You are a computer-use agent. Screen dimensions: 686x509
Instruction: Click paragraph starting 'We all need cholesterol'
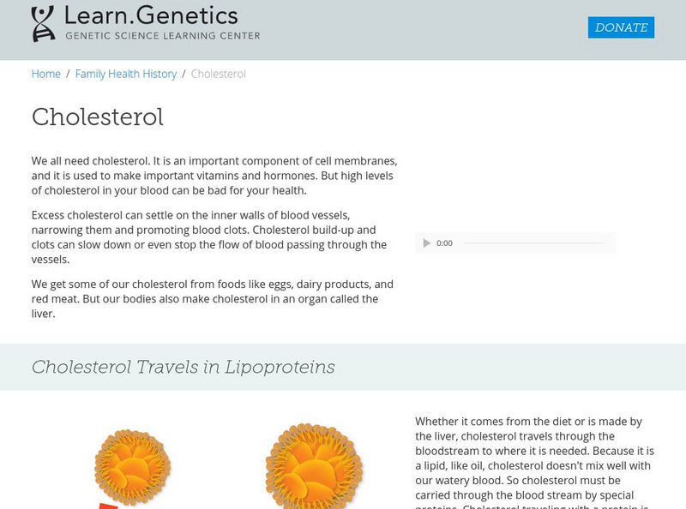[x=214, y=176]
